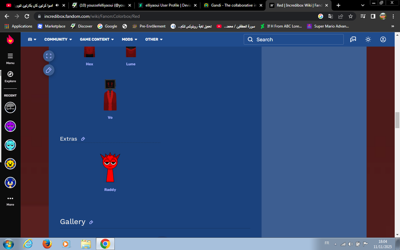This screenshot has height=250, width=400.
Task: Expand the page with fullscreen icon
Action: pos(49,56)
